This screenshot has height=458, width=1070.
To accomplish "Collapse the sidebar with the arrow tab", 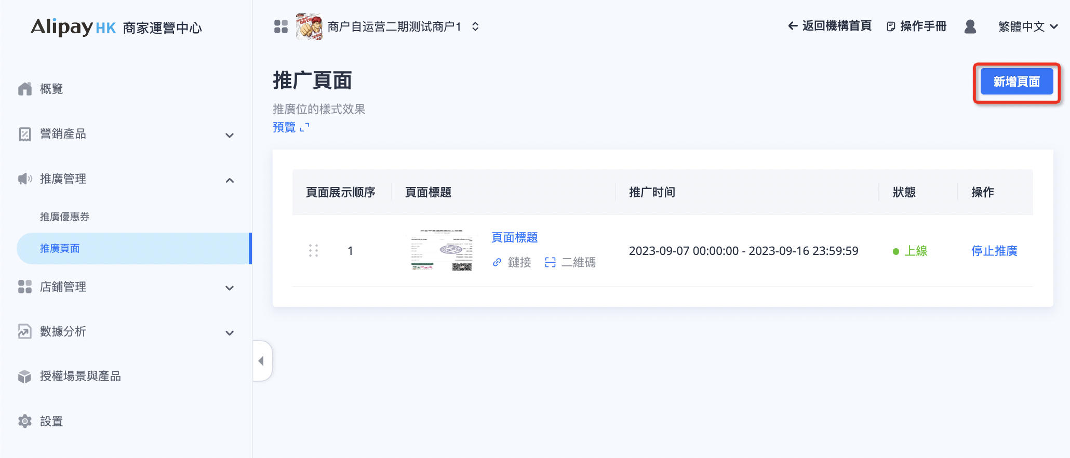I will 262,361.
